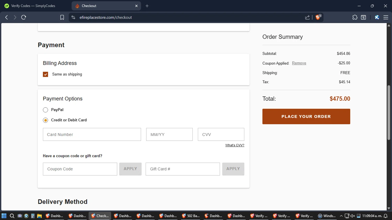392x220 pixels.
Task: Bookmark this page with the bookmark icon
Action: (62, 17)
